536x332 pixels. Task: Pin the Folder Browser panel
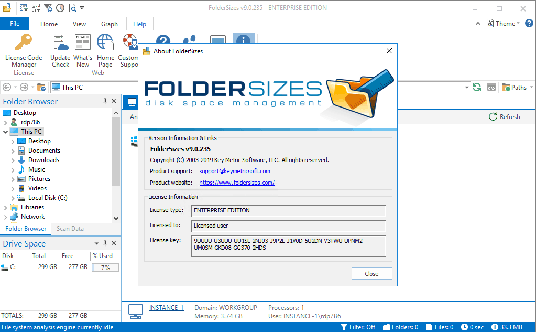[x=105, y=101]
